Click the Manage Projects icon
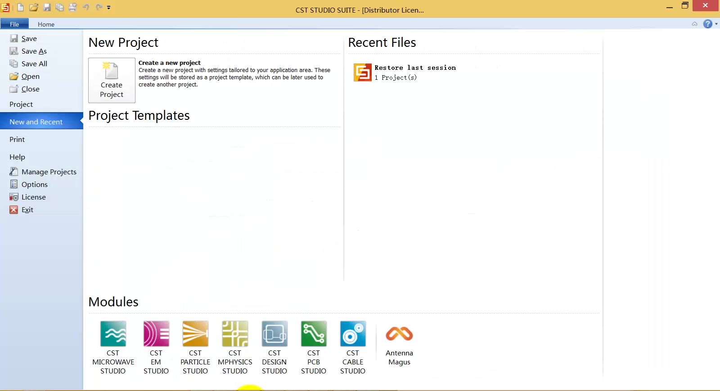Viewport: 720px width, 391px height. tap(14, 172)
